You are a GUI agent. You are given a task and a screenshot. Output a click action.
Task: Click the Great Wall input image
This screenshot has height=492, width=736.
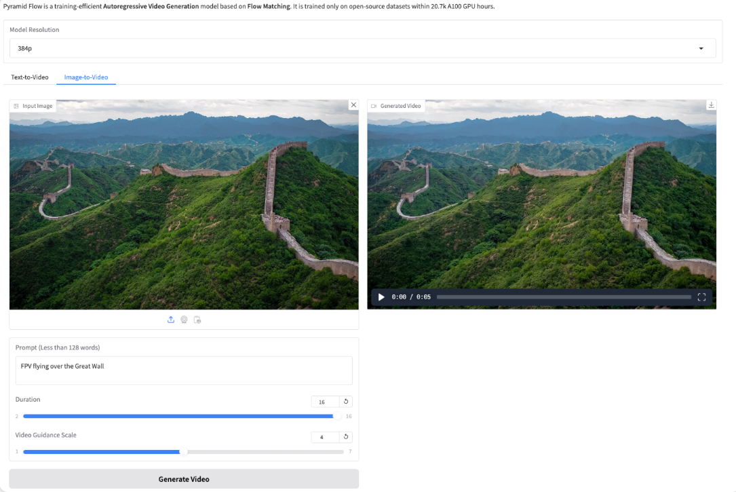click(x=184, y=204)
